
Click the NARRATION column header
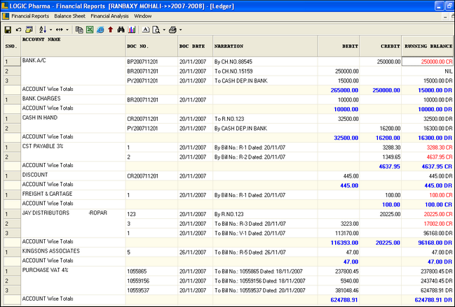point(265,46)
